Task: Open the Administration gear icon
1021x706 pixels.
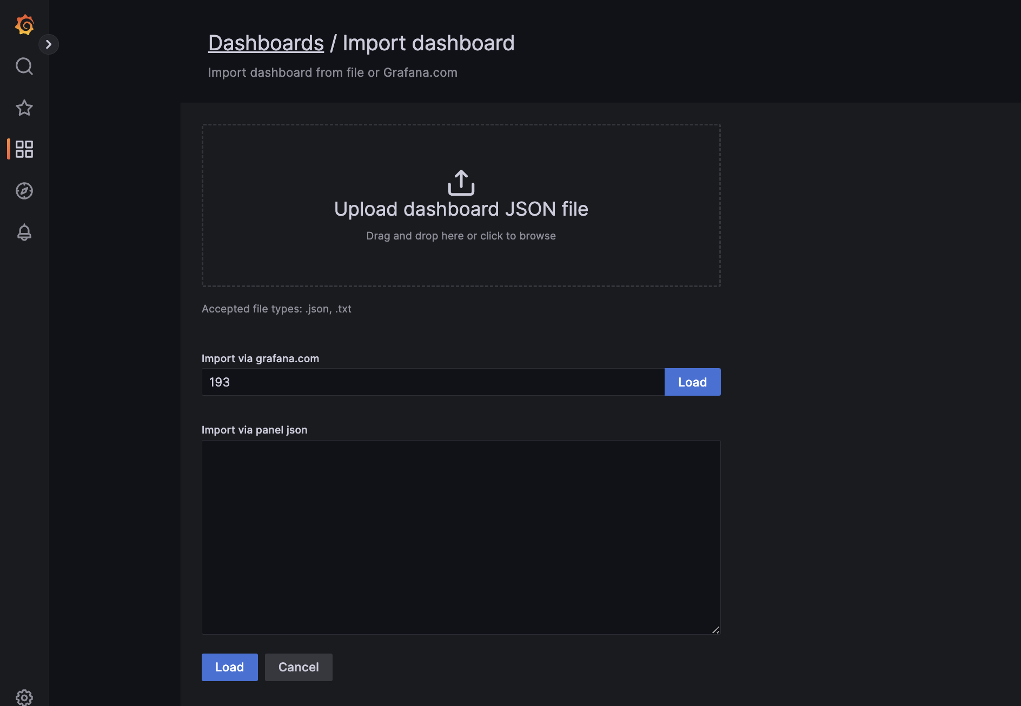Action: pos(24,697)
